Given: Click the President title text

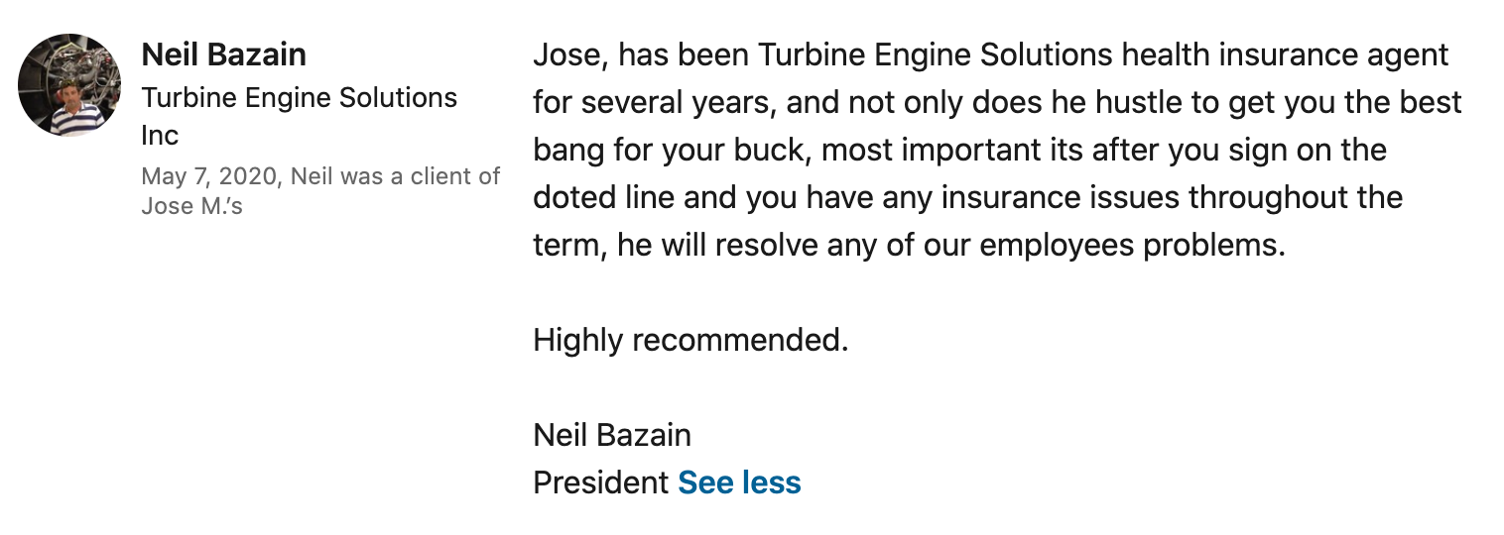Looking at the screenshot, I should coord(601,482).
